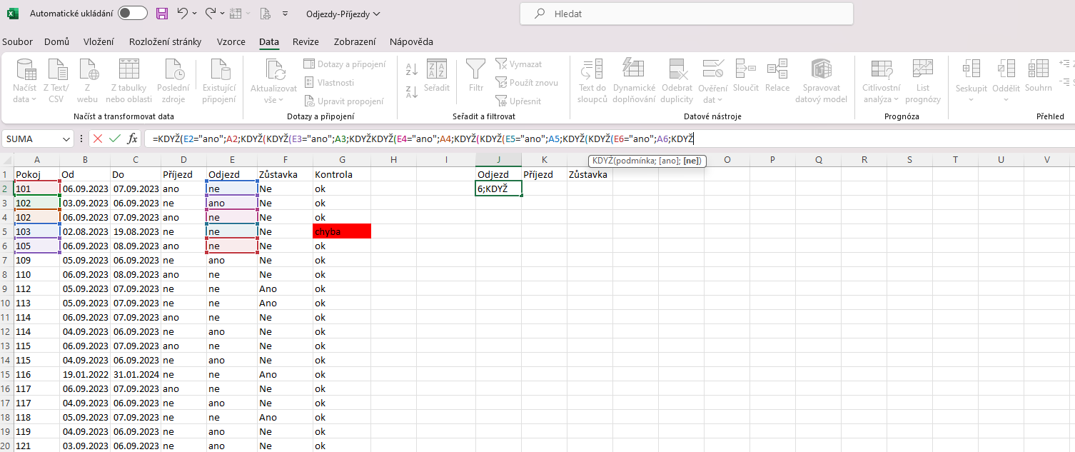Open the Odjezdy-Příjezdy file name dropdown
The height and width of the screenshot is (452, 1075).
pyautogui.click(x=343, y=14)
